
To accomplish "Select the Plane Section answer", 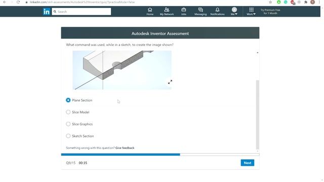I will [68, 100].
